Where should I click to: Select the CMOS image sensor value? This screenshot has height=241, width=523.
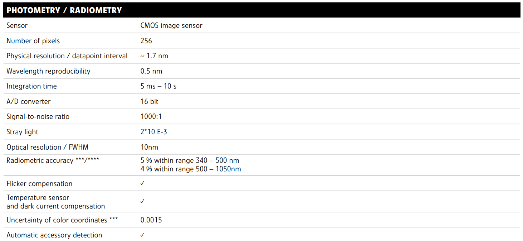pyautogui.click(x=171, y=26)
